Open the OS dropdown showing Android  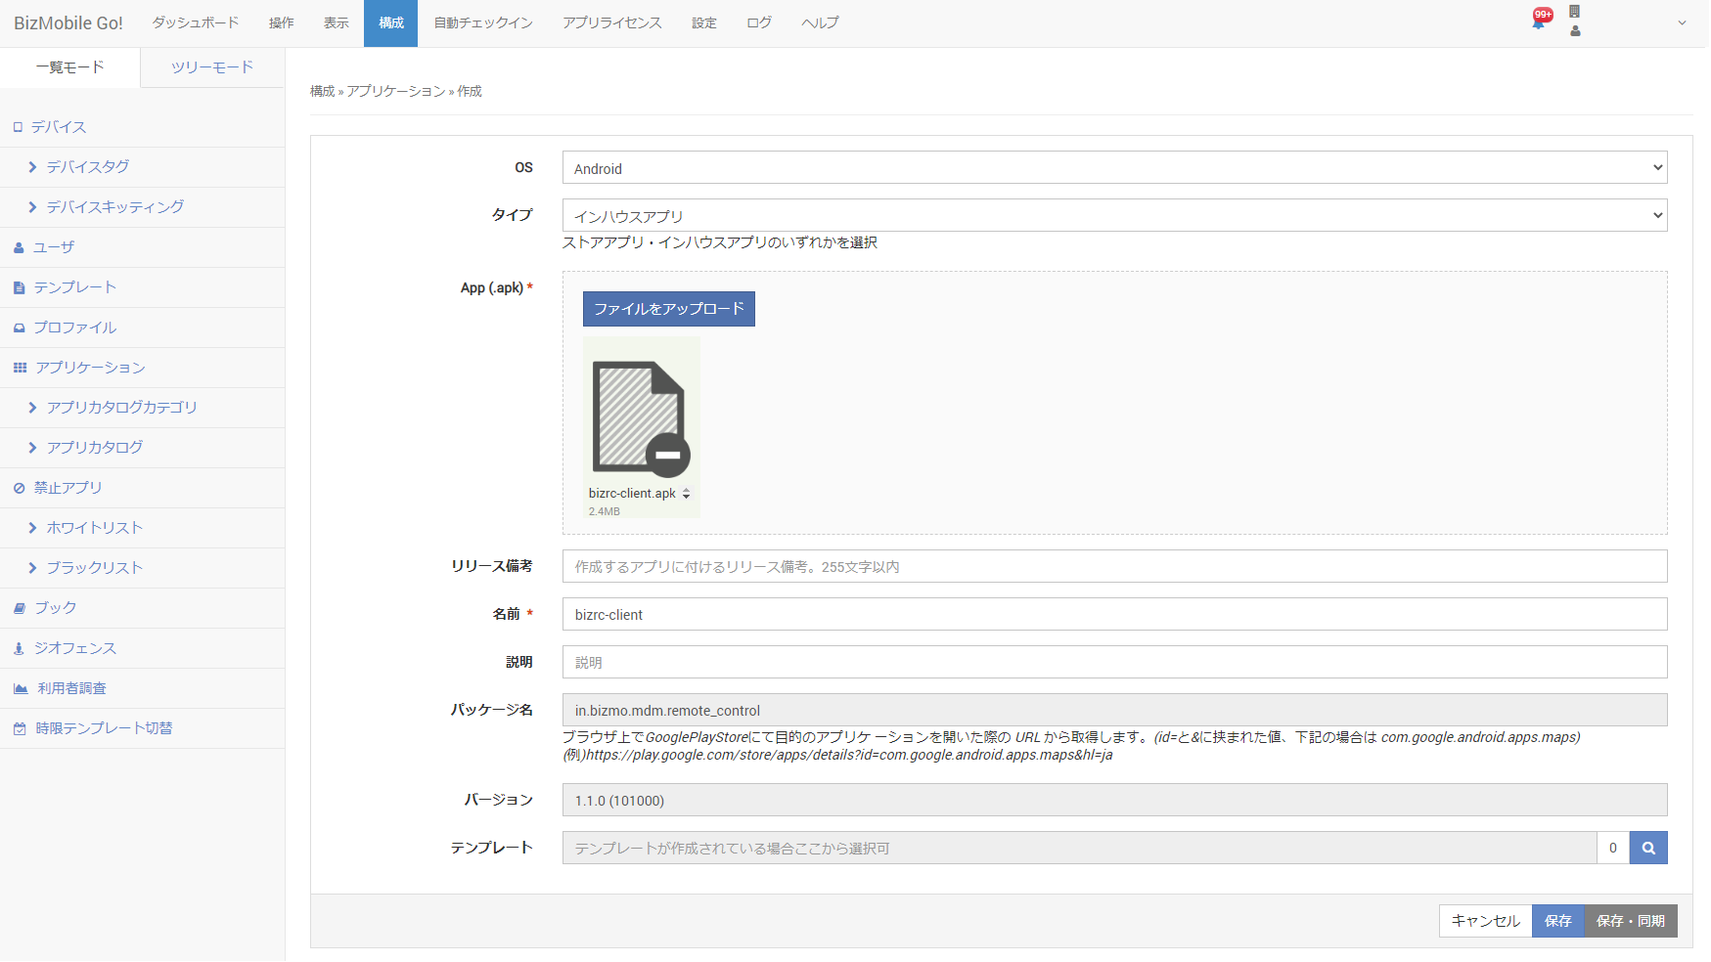coord(1113,168)
